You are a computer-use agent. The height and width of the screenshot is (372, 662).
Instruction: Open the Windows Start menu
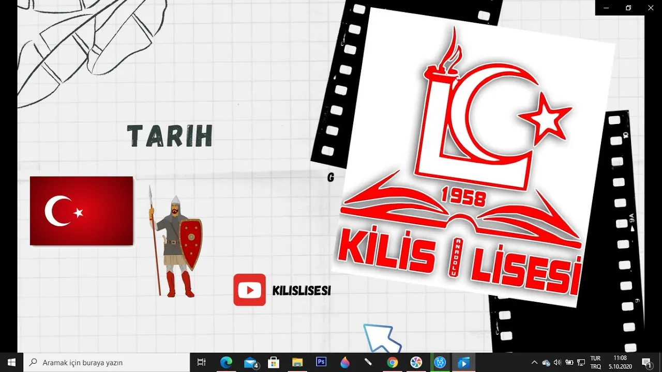(11, 363)
